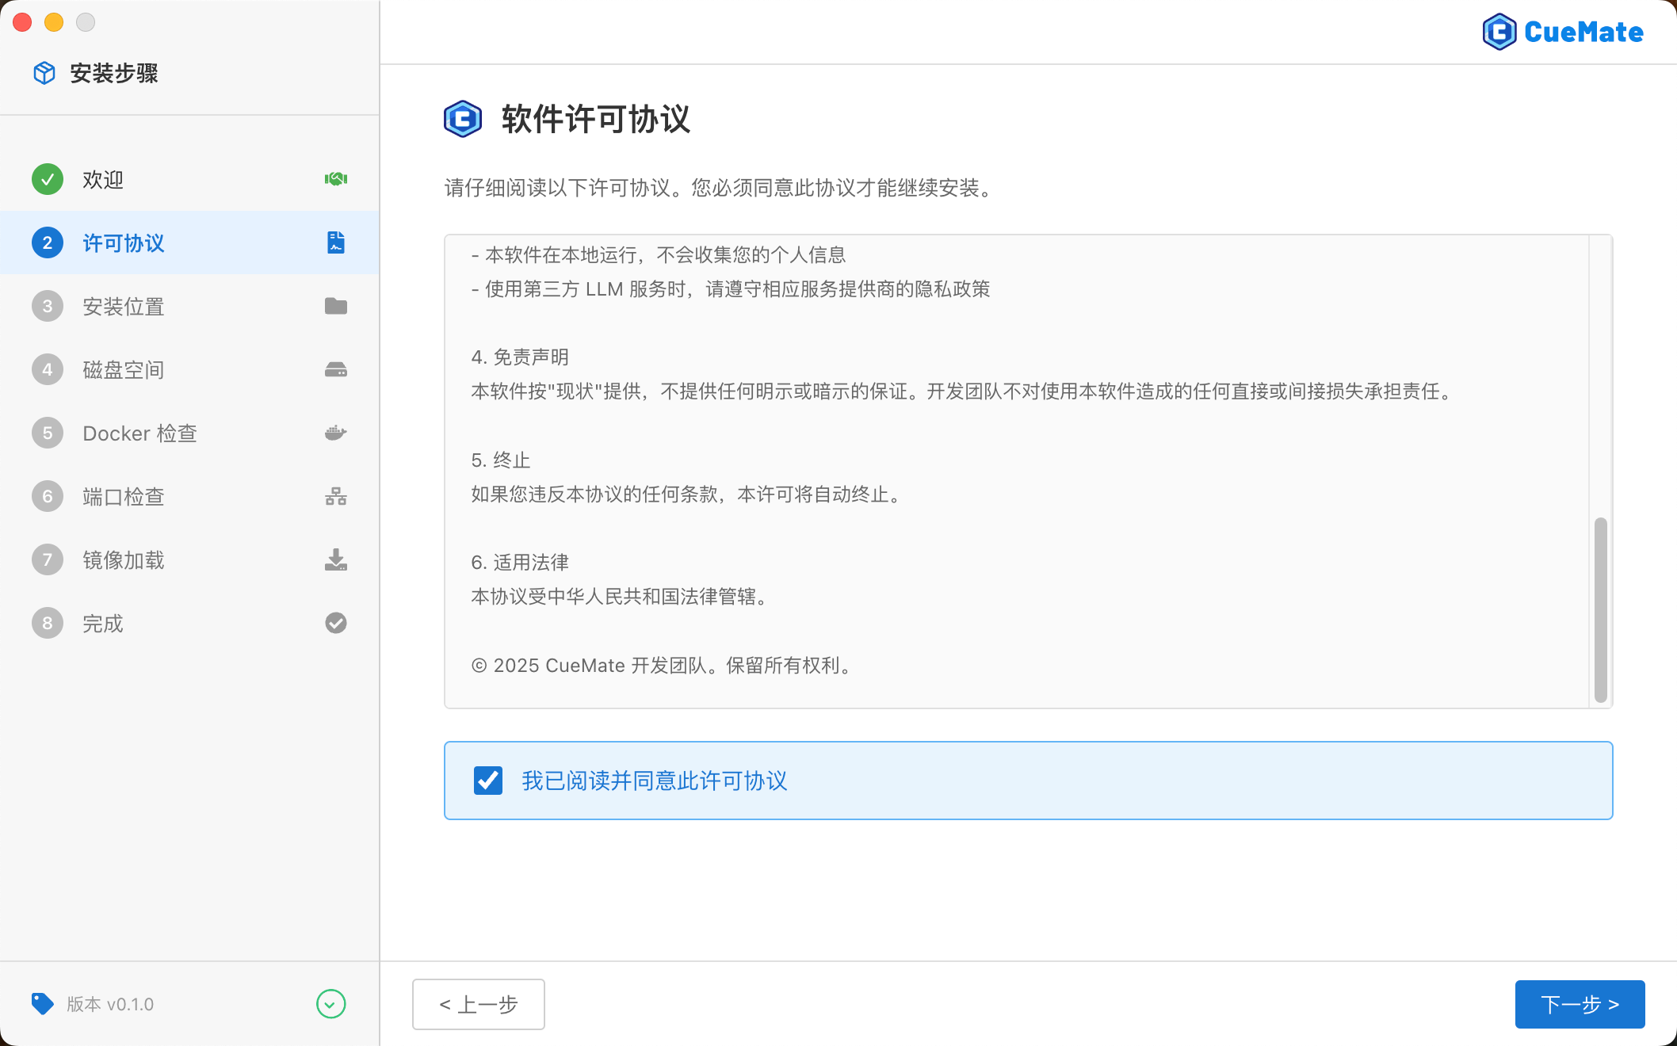The image size is (1677, 1046).
Task: Click the folder icon for 安装位置 step
Action: [x=335, y=306]
